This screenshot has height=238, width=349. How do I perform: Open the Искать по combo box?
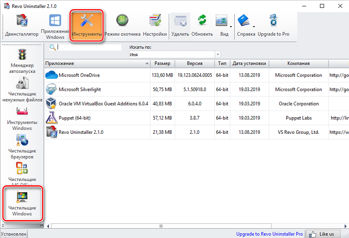[174, 55]
